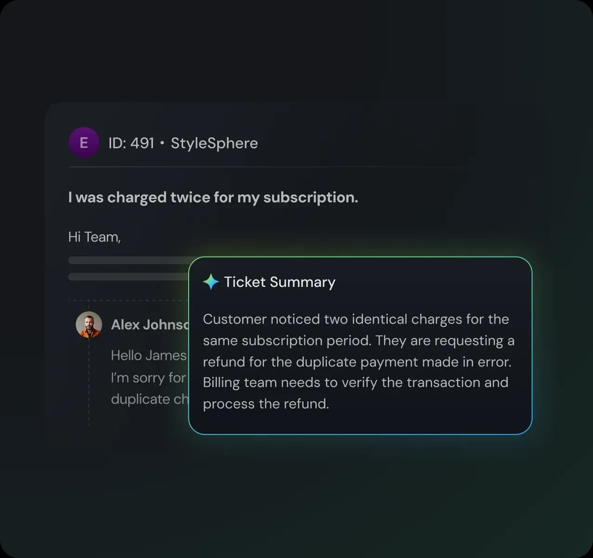
Task: Select Alex Johnson's profile picture
Action: click(88, 325)
